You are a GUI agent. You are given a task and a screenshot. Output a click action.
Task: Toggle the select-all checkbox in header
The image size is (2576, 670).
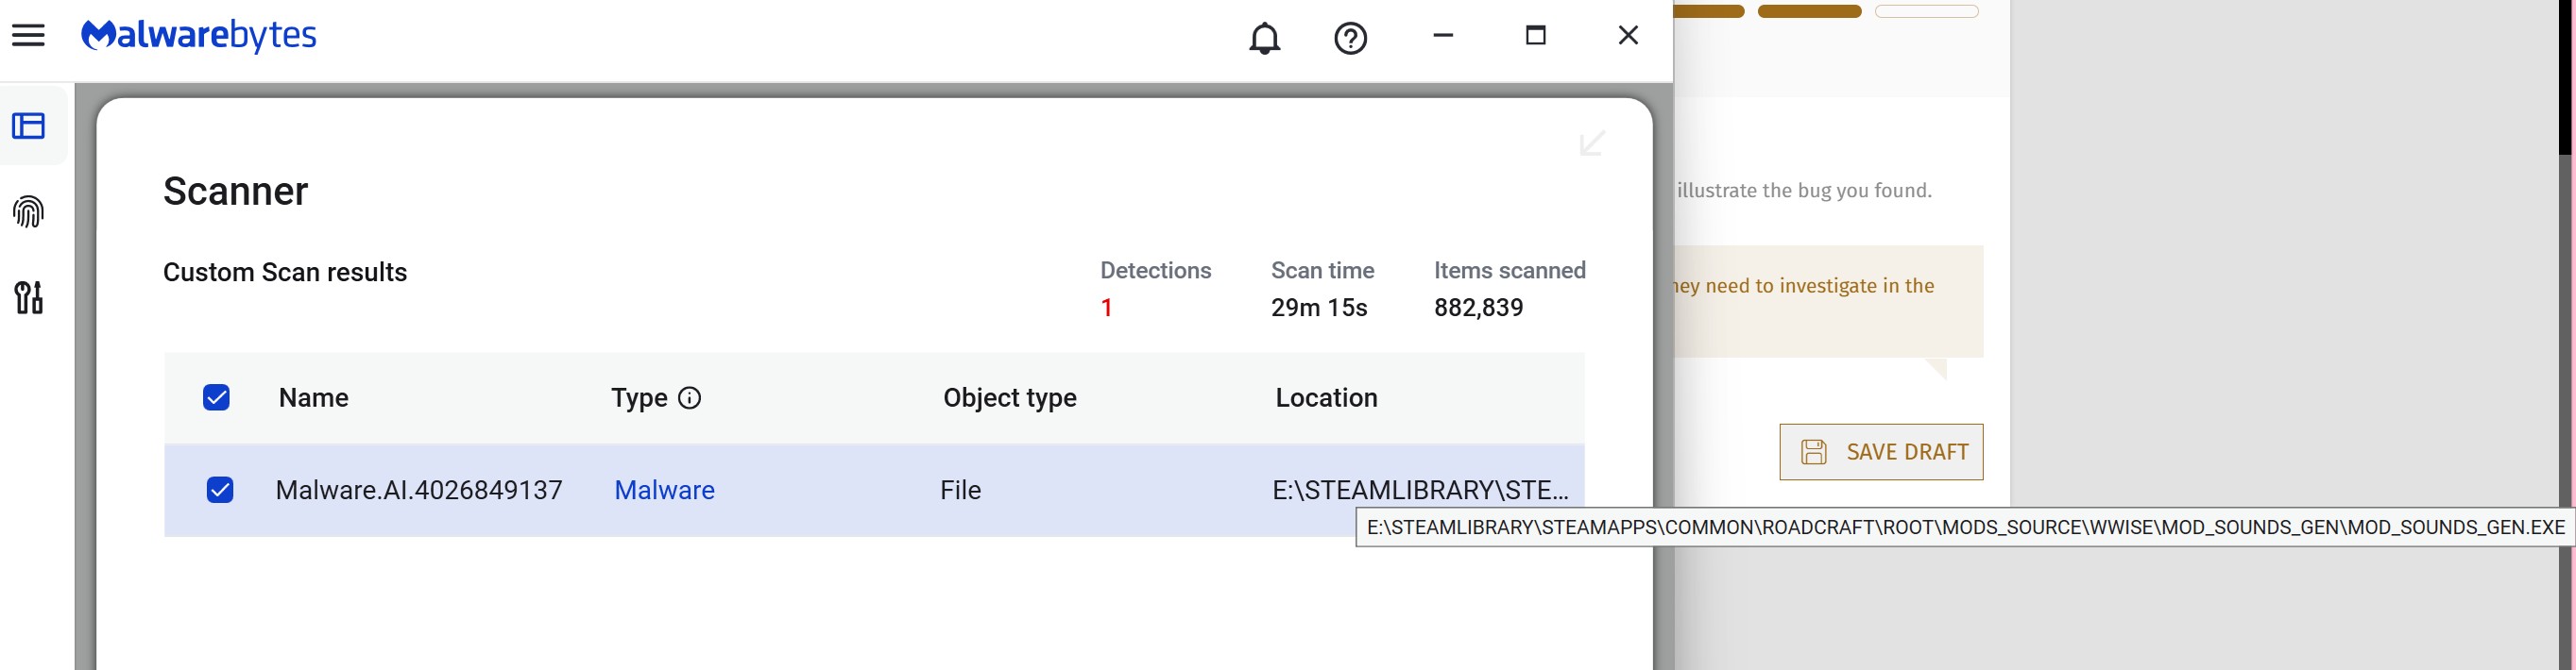pos(216,397)
